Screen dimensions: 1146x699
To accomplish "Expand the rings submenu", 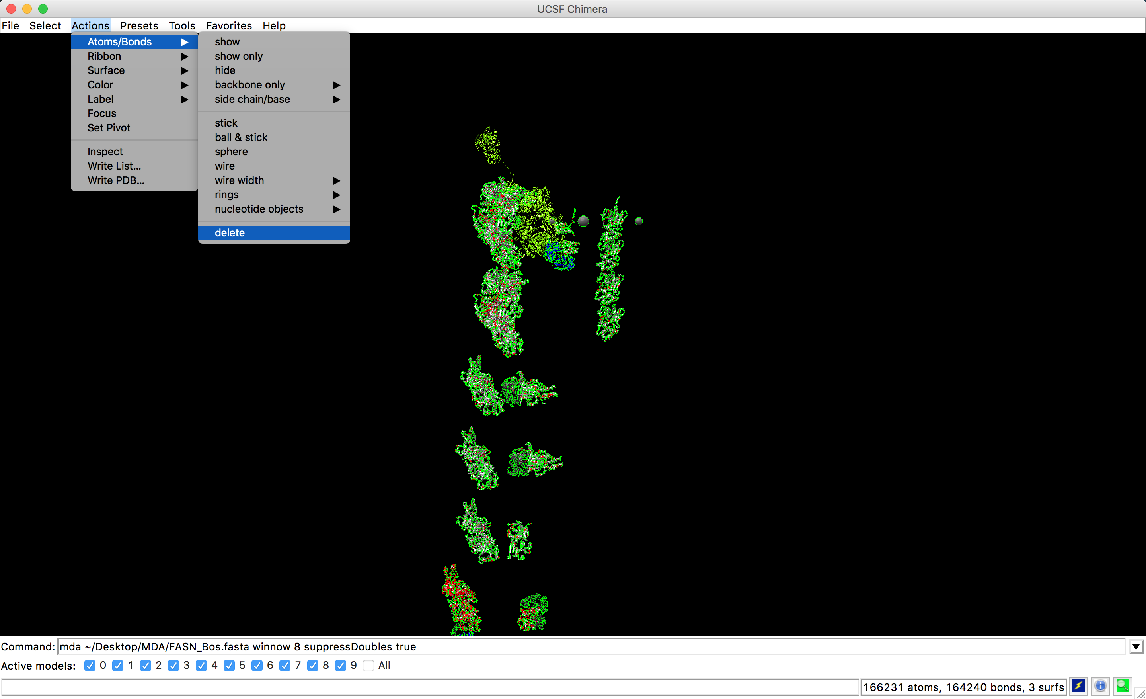I will click(274, 195).
